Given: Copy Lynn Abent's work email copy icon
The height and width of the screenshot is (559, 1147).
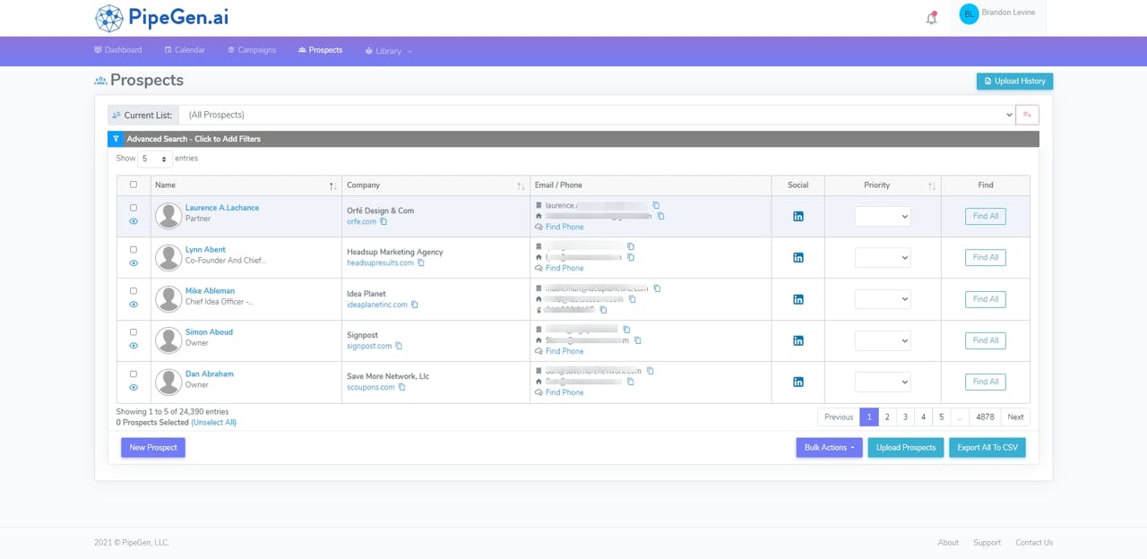Looking at the screenshot, I should pyautogui.click(x=631, y=246).
